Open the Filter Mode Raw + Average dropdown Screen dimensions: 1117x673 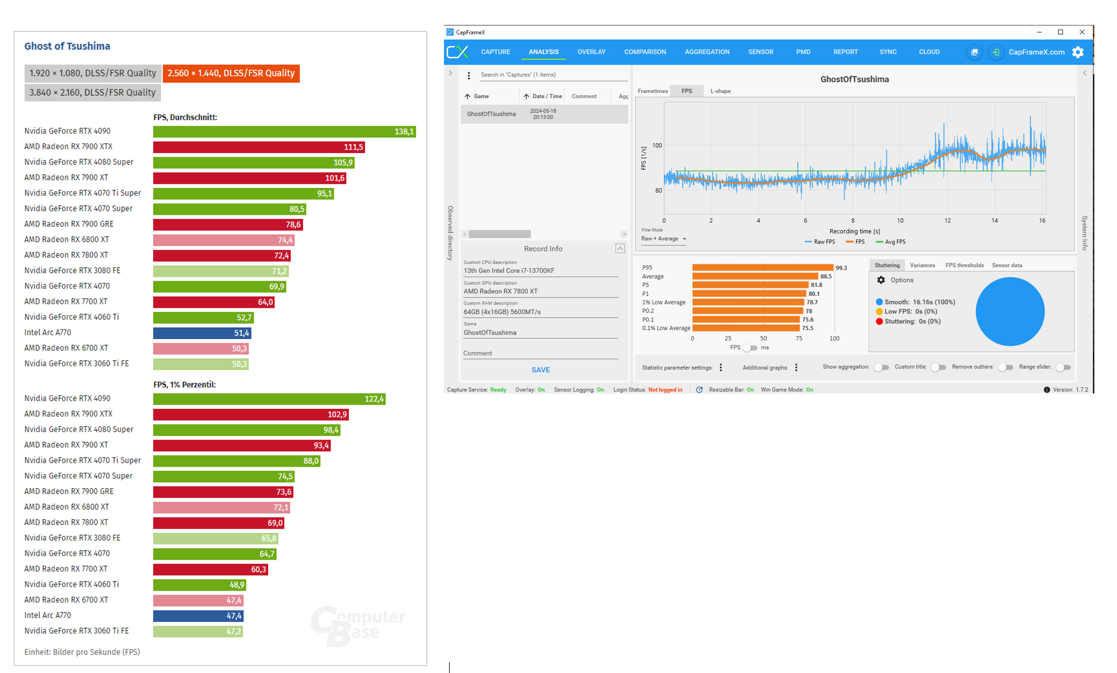click(x=663, y=239)
